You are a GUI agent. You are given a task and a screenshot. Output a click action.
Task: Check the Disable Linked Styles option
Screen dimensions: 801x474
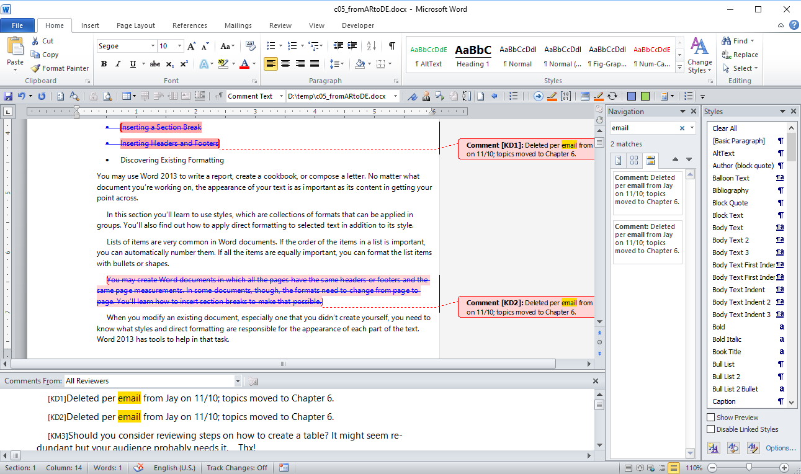tap(710, 429)
